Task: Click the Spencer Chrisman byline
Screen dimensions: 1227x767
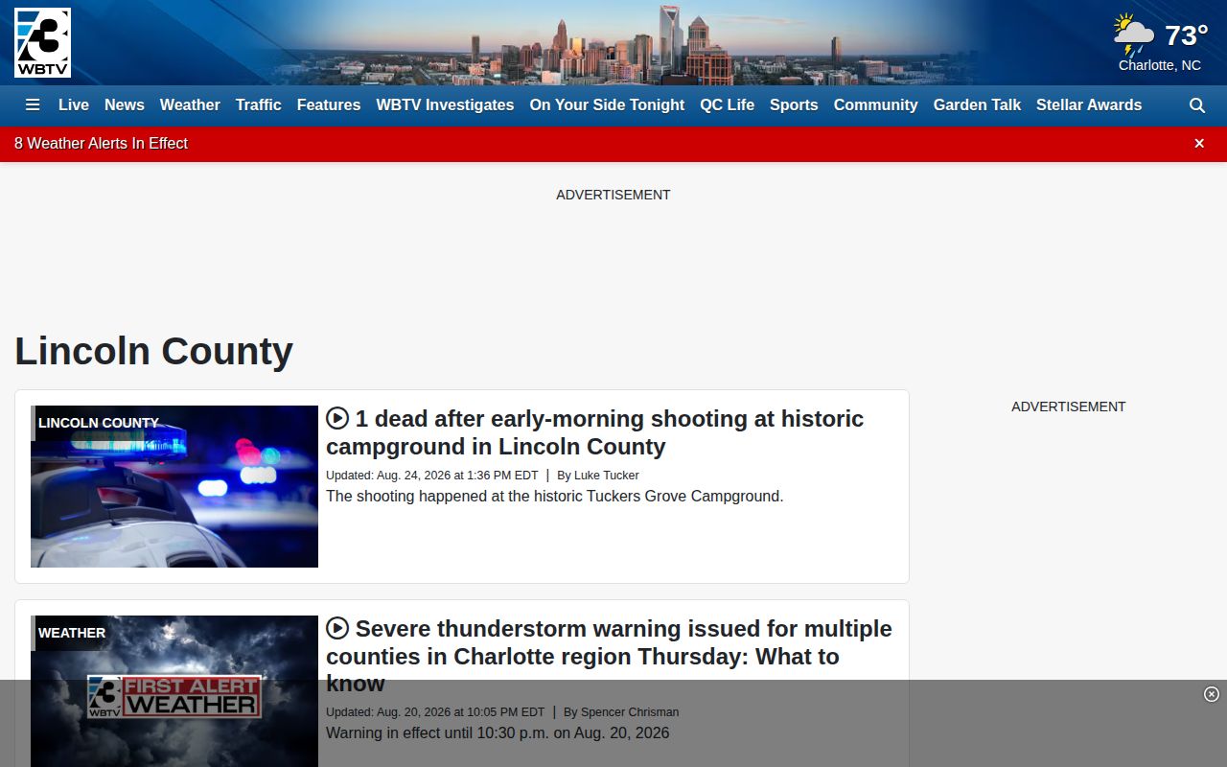Action: point(621,712)
